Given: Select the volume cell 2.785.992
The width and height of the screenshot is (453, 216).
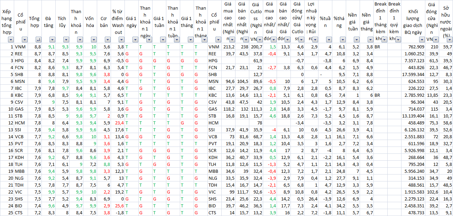Looking at the screenshot, I should 414,95.
